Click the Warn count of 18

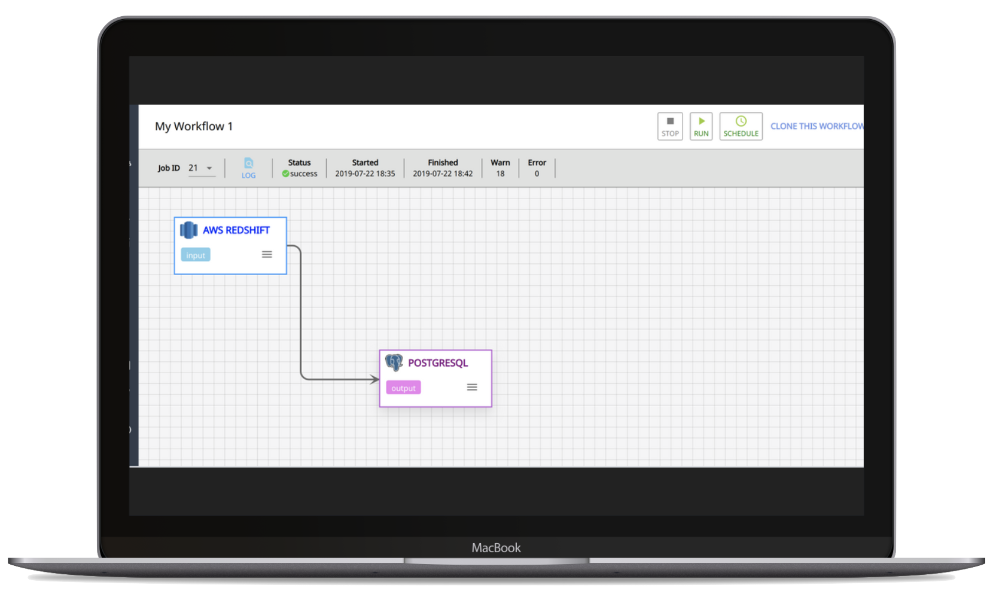(500, 174)
